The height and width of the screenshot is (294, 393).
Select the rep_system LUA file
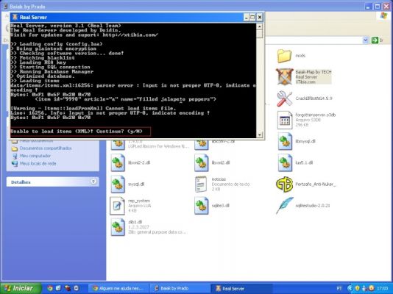[117, 206]
